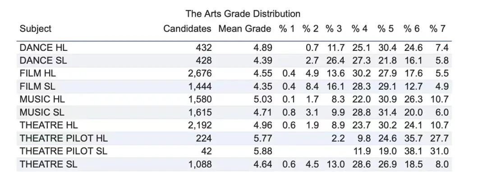
Task: Select the DANCE SL row label
Action: pos(43,60)
